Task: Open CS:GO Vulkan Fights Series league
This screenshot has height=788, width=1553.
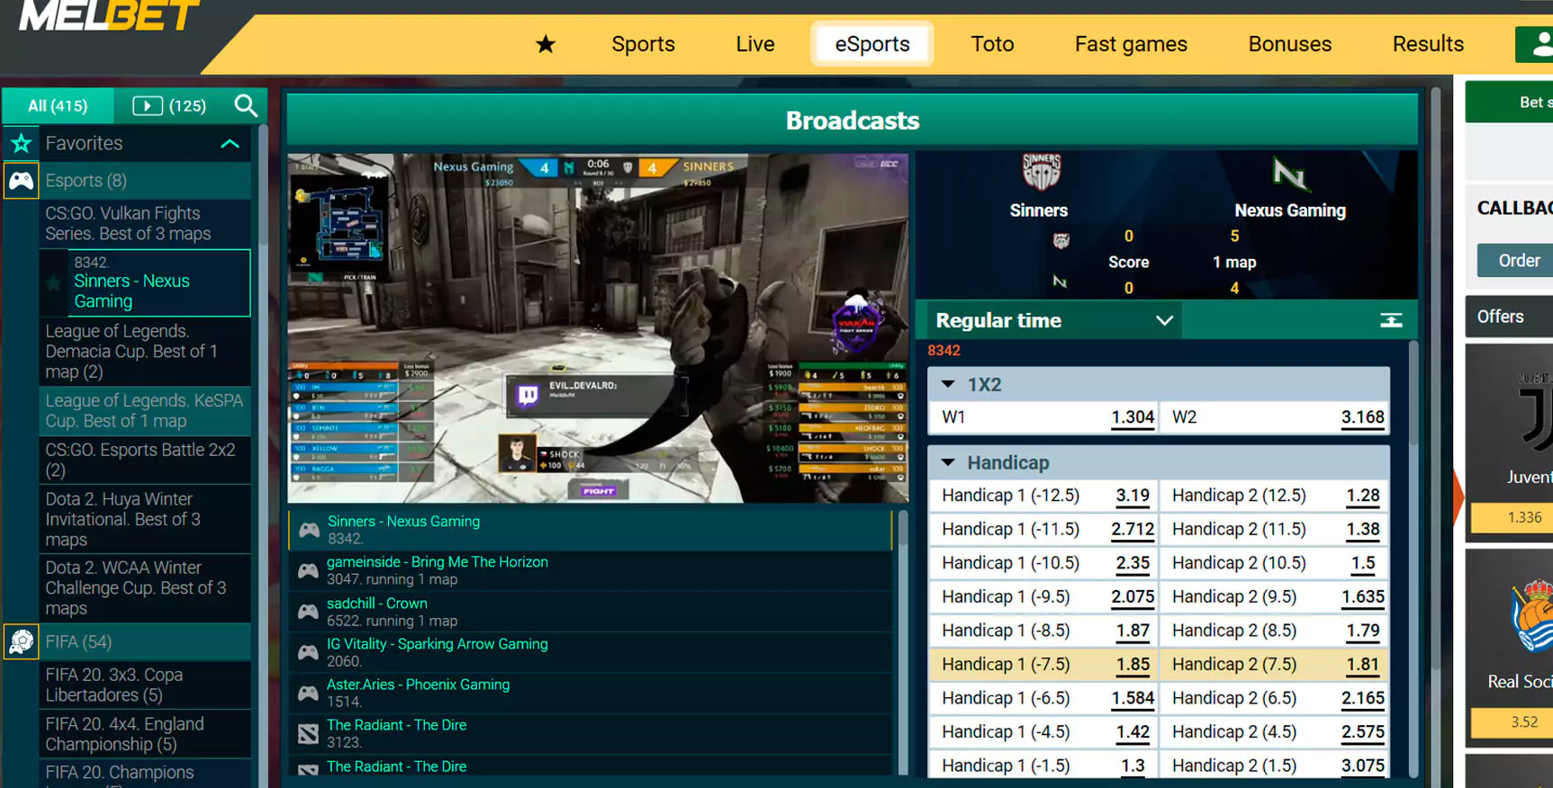Action: [145, 224]
